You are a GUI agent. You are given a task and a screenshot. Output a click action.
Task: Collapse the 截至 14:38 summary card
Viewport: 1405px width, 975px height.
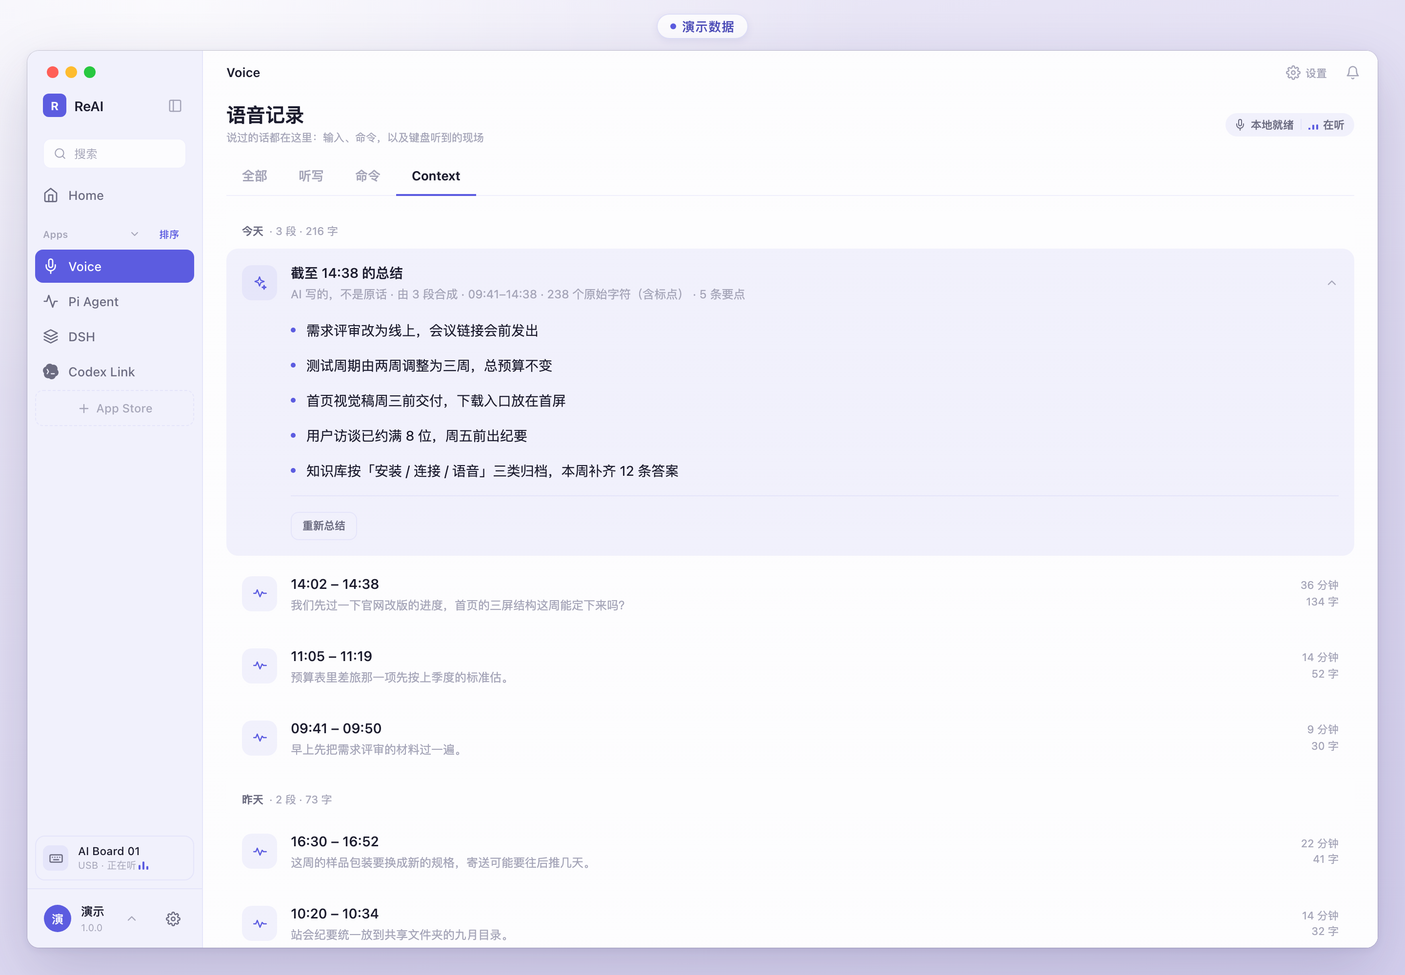1332,283
